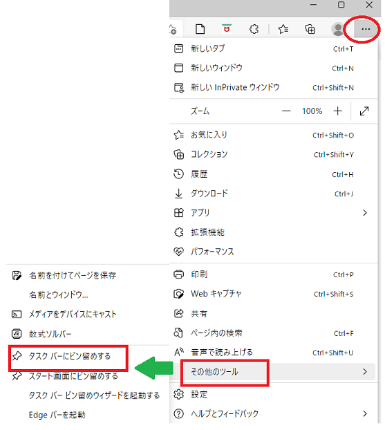This screenshot has height=430, width=385.
Task: Select 新しいウィンドウ menu item
Action: pyautogui.click(x=273, y=68)
